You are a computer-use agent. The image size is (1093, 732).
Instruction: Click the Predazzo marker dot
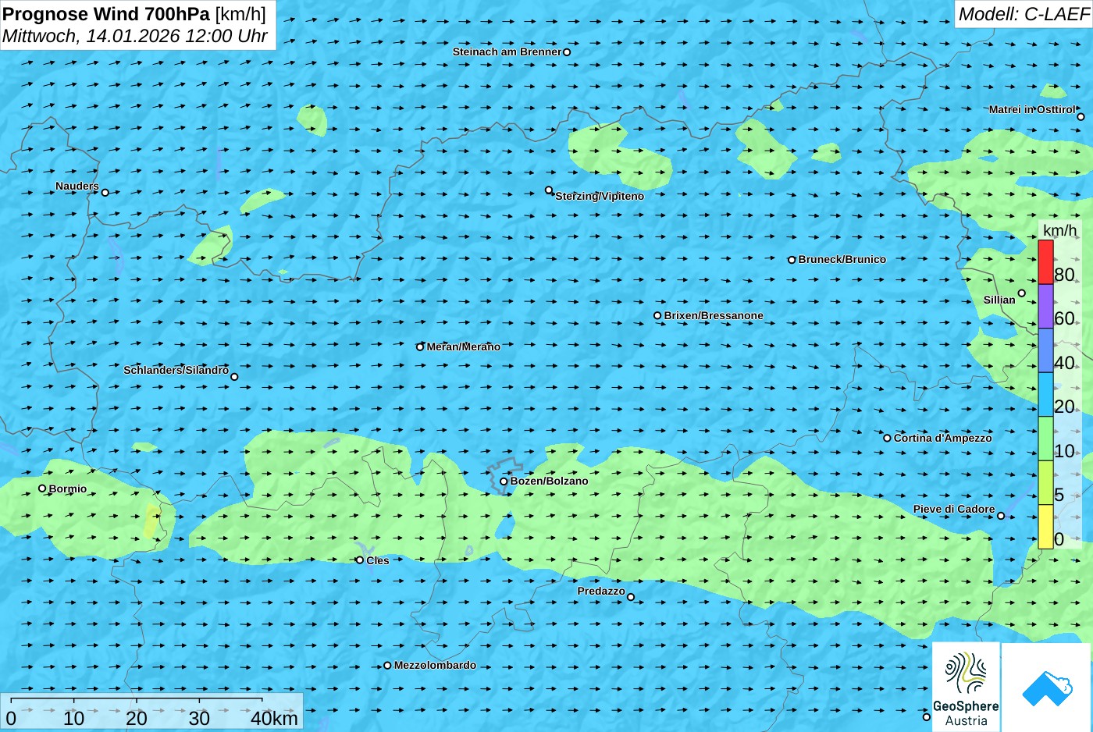(631, 597)
